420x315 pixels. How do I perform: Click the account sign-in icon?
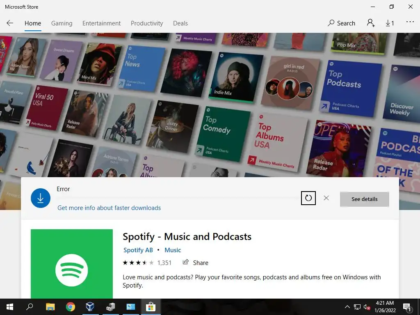coord(371,23)
